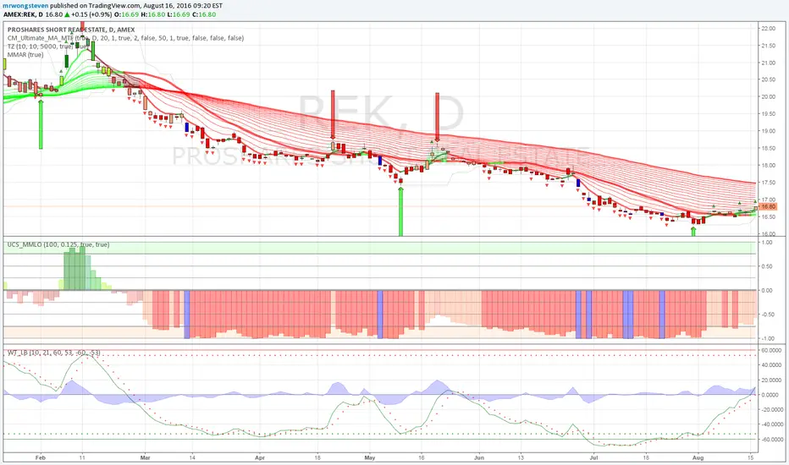Click the 13 date label after Jun
Screen dimensions: 789x465
click(521, 458)
